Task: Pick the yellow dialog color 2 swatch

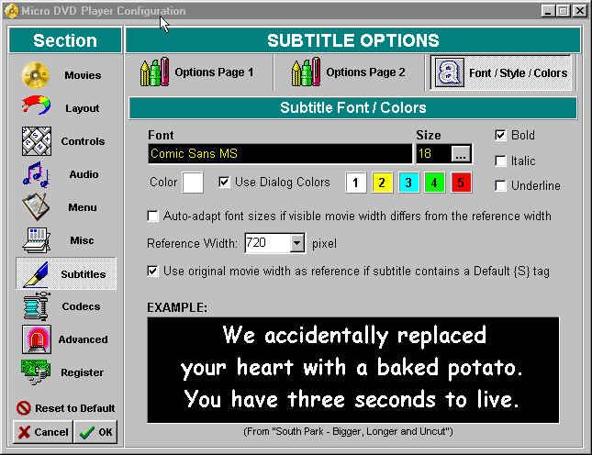Action: click(x=380, y=183)
